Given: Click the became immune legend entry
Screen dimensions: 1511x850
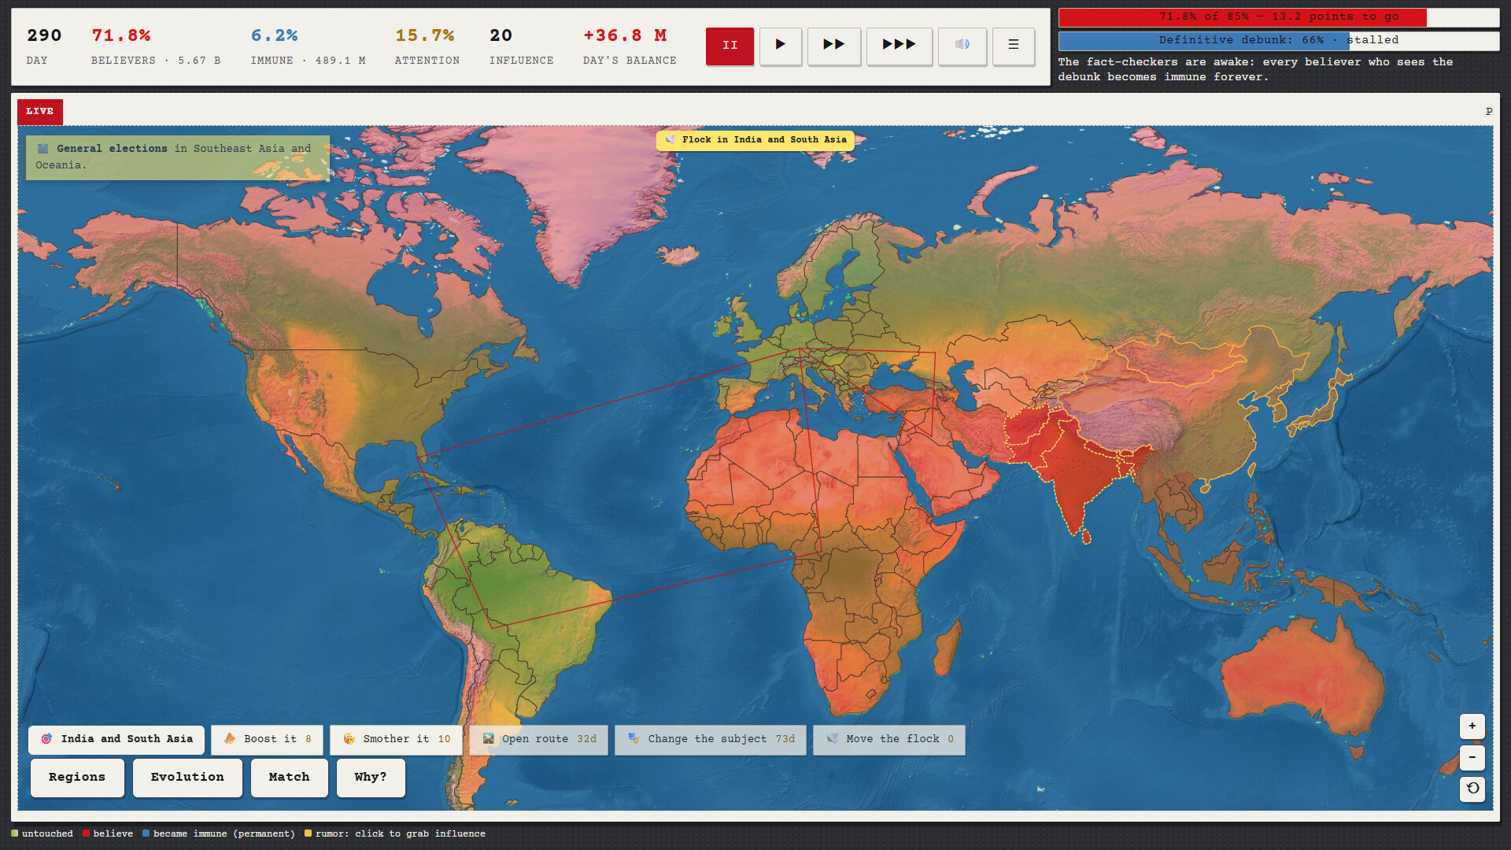Looking at the screenshot, I should (x=219, y=834).
